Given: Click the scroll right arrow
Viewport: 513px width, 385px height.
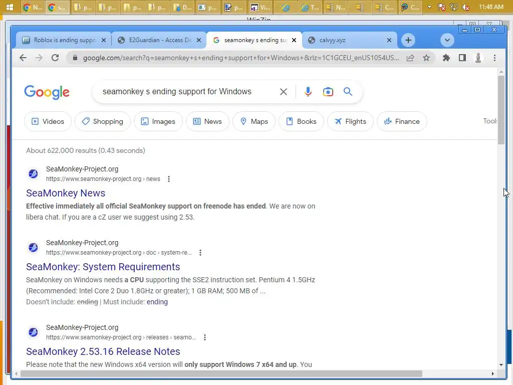Looking at the screenshot, I should tap(493, 373).
